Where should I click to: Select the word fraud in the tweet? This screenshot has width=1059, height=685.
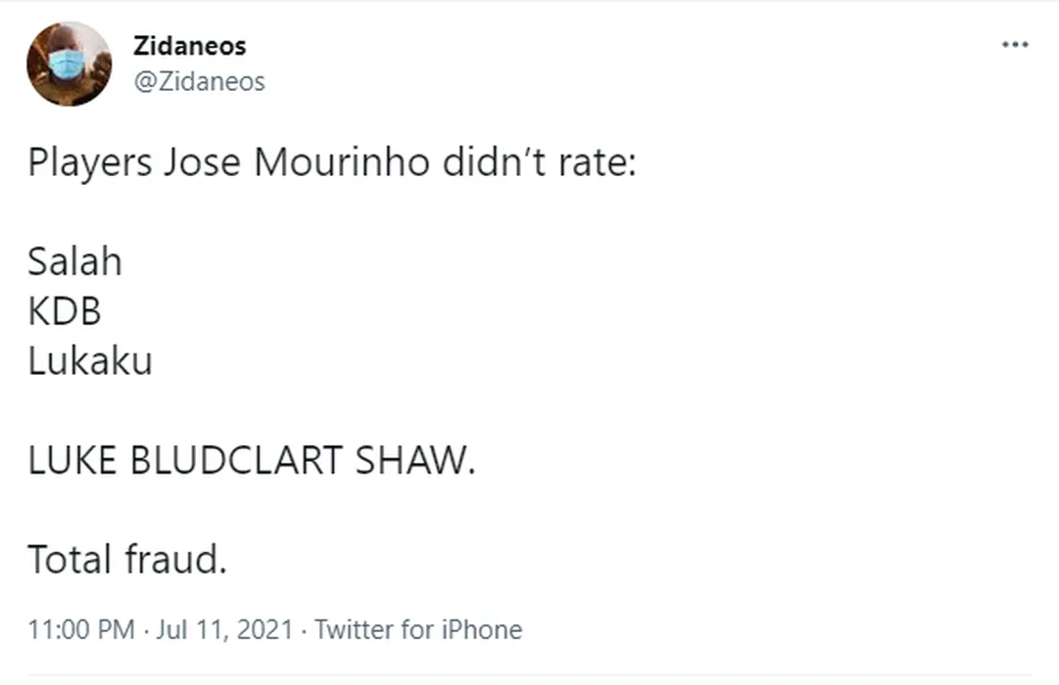pyautogui.click(x=174, y=562)
